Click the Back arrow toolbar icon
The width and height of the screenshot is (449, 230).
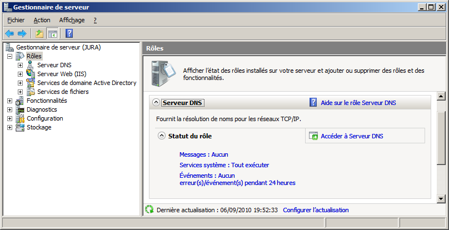pyautogui.click(x=9, y=33)
